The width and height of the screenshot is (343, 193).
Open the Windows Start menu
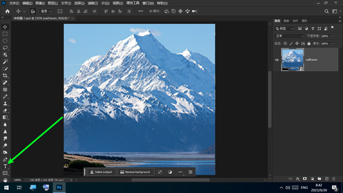pyautogui.click(x=6, y=188)
